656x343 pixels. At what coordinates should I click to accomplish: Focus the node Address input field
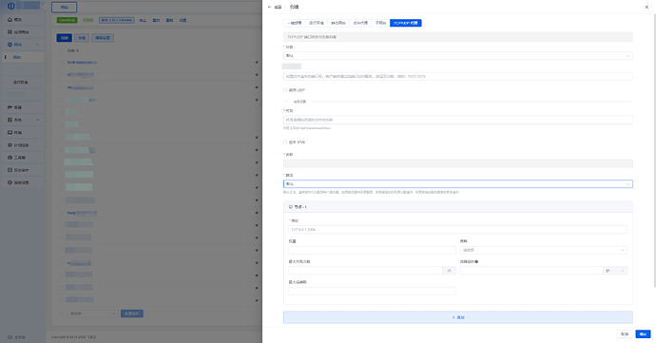pos(457,229)
